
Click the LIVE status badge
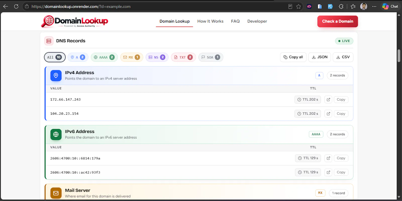click(x=344, y=41)
